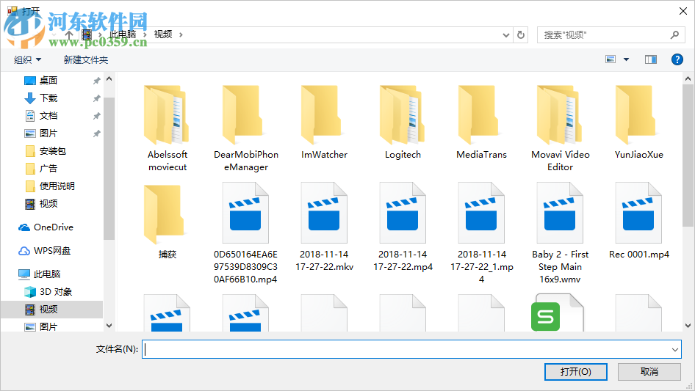Image resolution: width=695 pixels, height=391 pixels.
Task: Click the 打开(O) button
Action: point(575,371)
